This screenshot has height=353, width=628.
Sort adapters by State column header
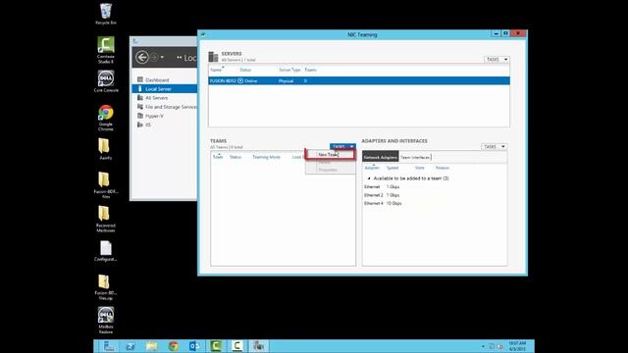tap(419, 168)
